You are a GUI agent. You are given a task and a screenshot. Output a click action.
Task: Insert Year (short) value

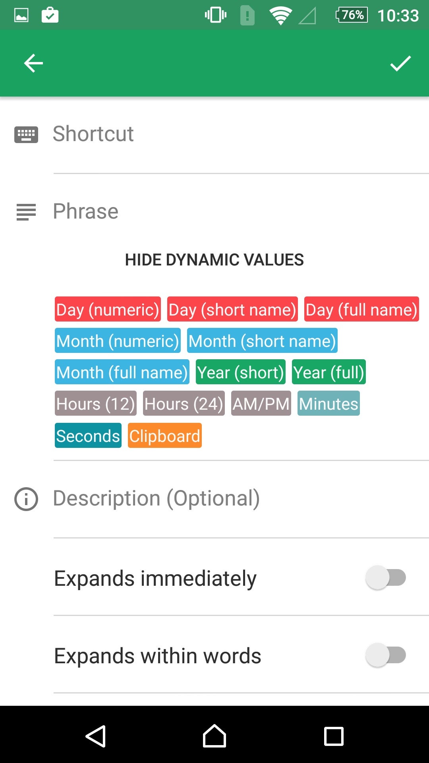point(241,372)
